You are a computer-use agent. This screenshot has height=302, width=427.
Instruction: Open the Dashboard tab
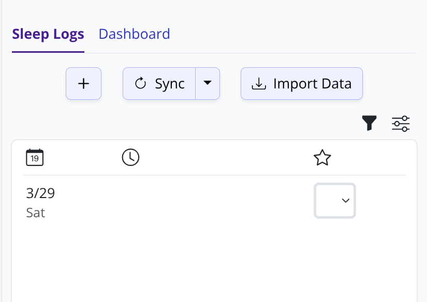click(134, 34)
